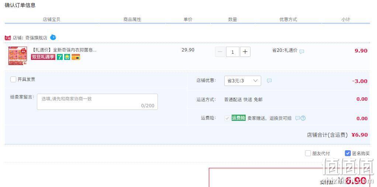
Task: Tick the 开具发票 invoice checkbox
Action: [x=13, y=79]
